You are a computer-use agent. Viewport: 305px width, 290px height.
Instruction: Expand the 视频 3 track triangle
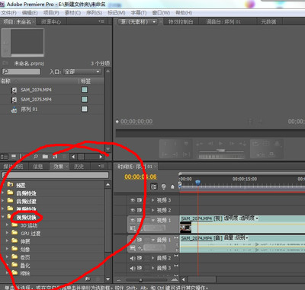point(153,200)
